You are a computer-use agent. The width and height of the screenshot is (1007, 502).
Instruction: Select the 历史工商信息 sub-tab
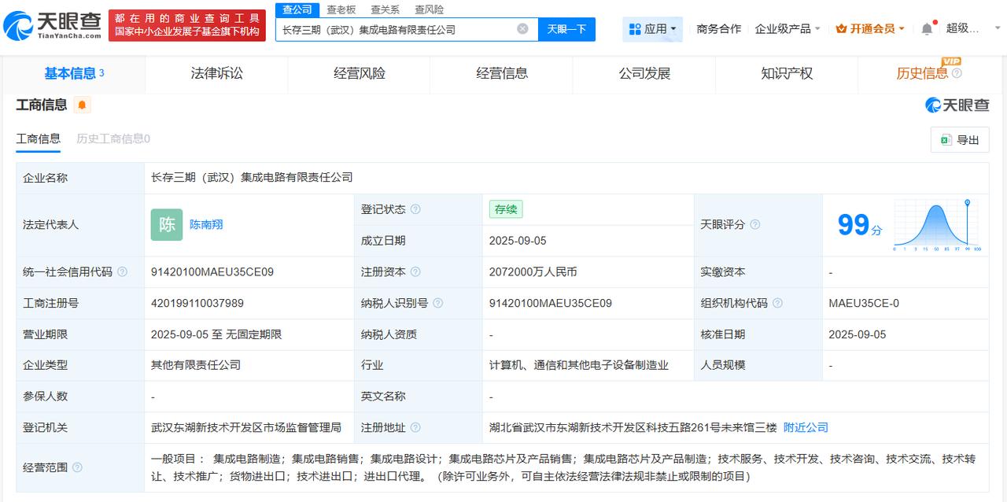[113, 138]
